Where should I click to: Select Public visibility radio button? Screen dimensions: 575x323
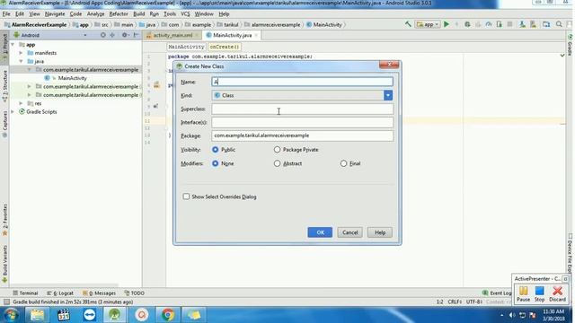(216, 150)
